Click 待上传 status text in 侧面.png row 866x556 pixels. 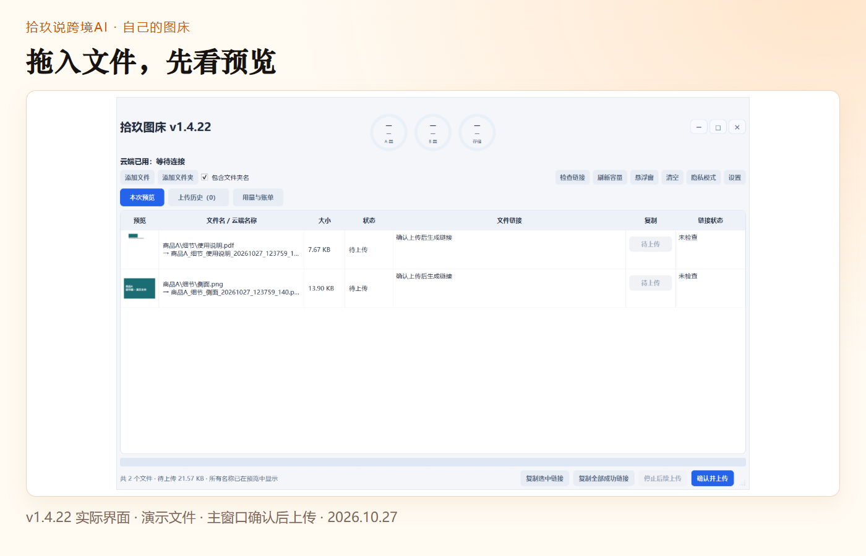358,289
